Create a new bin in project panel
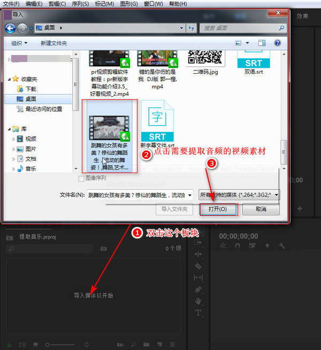Image resolution: width=321 pixels, height=350 pixels. coord(147,345)
